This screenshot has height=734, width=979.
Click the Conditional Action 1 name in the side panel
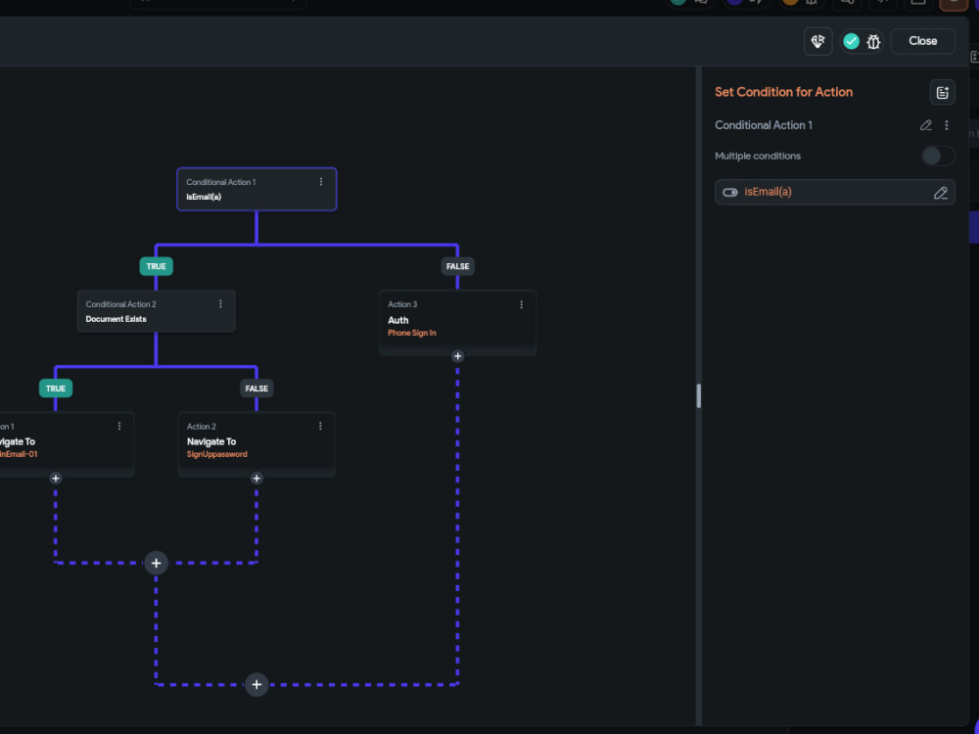tap(764, 125)
